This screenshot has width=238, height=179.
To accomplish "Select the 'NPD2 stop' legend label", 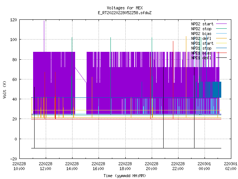I will [x=201, y=29].
